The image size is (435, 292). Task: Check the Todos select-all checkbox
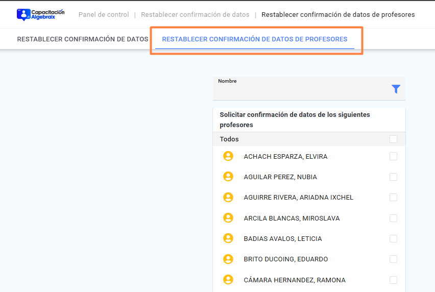(x=393, y=139)
